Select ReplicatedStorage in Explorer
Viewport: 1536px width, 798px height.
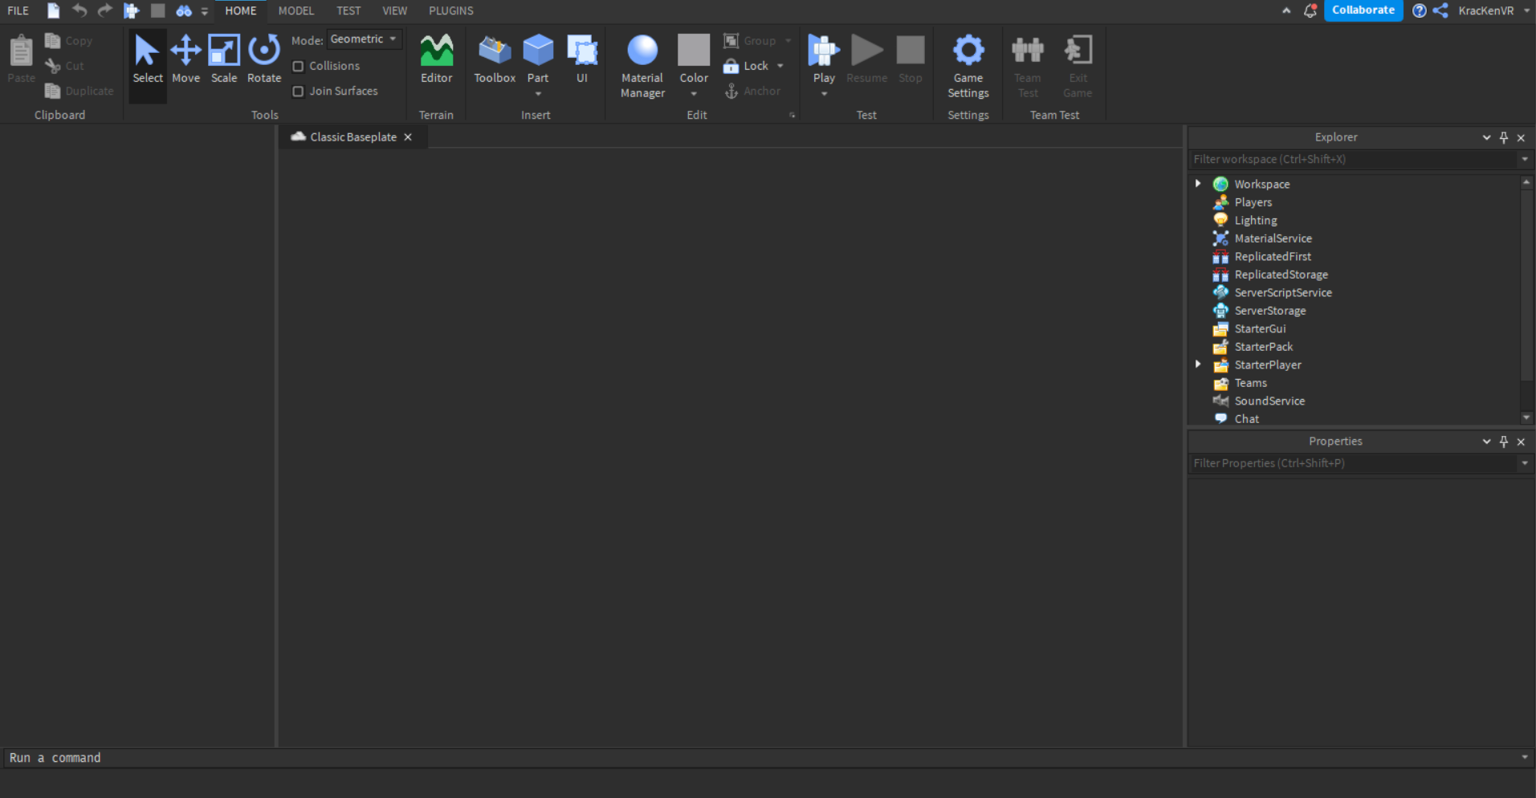point(1281,275)
